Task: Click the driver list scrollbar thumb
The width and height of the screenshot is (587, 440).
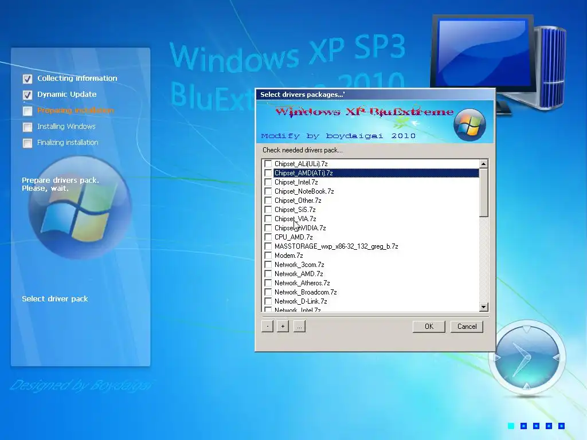Action: 484,192
